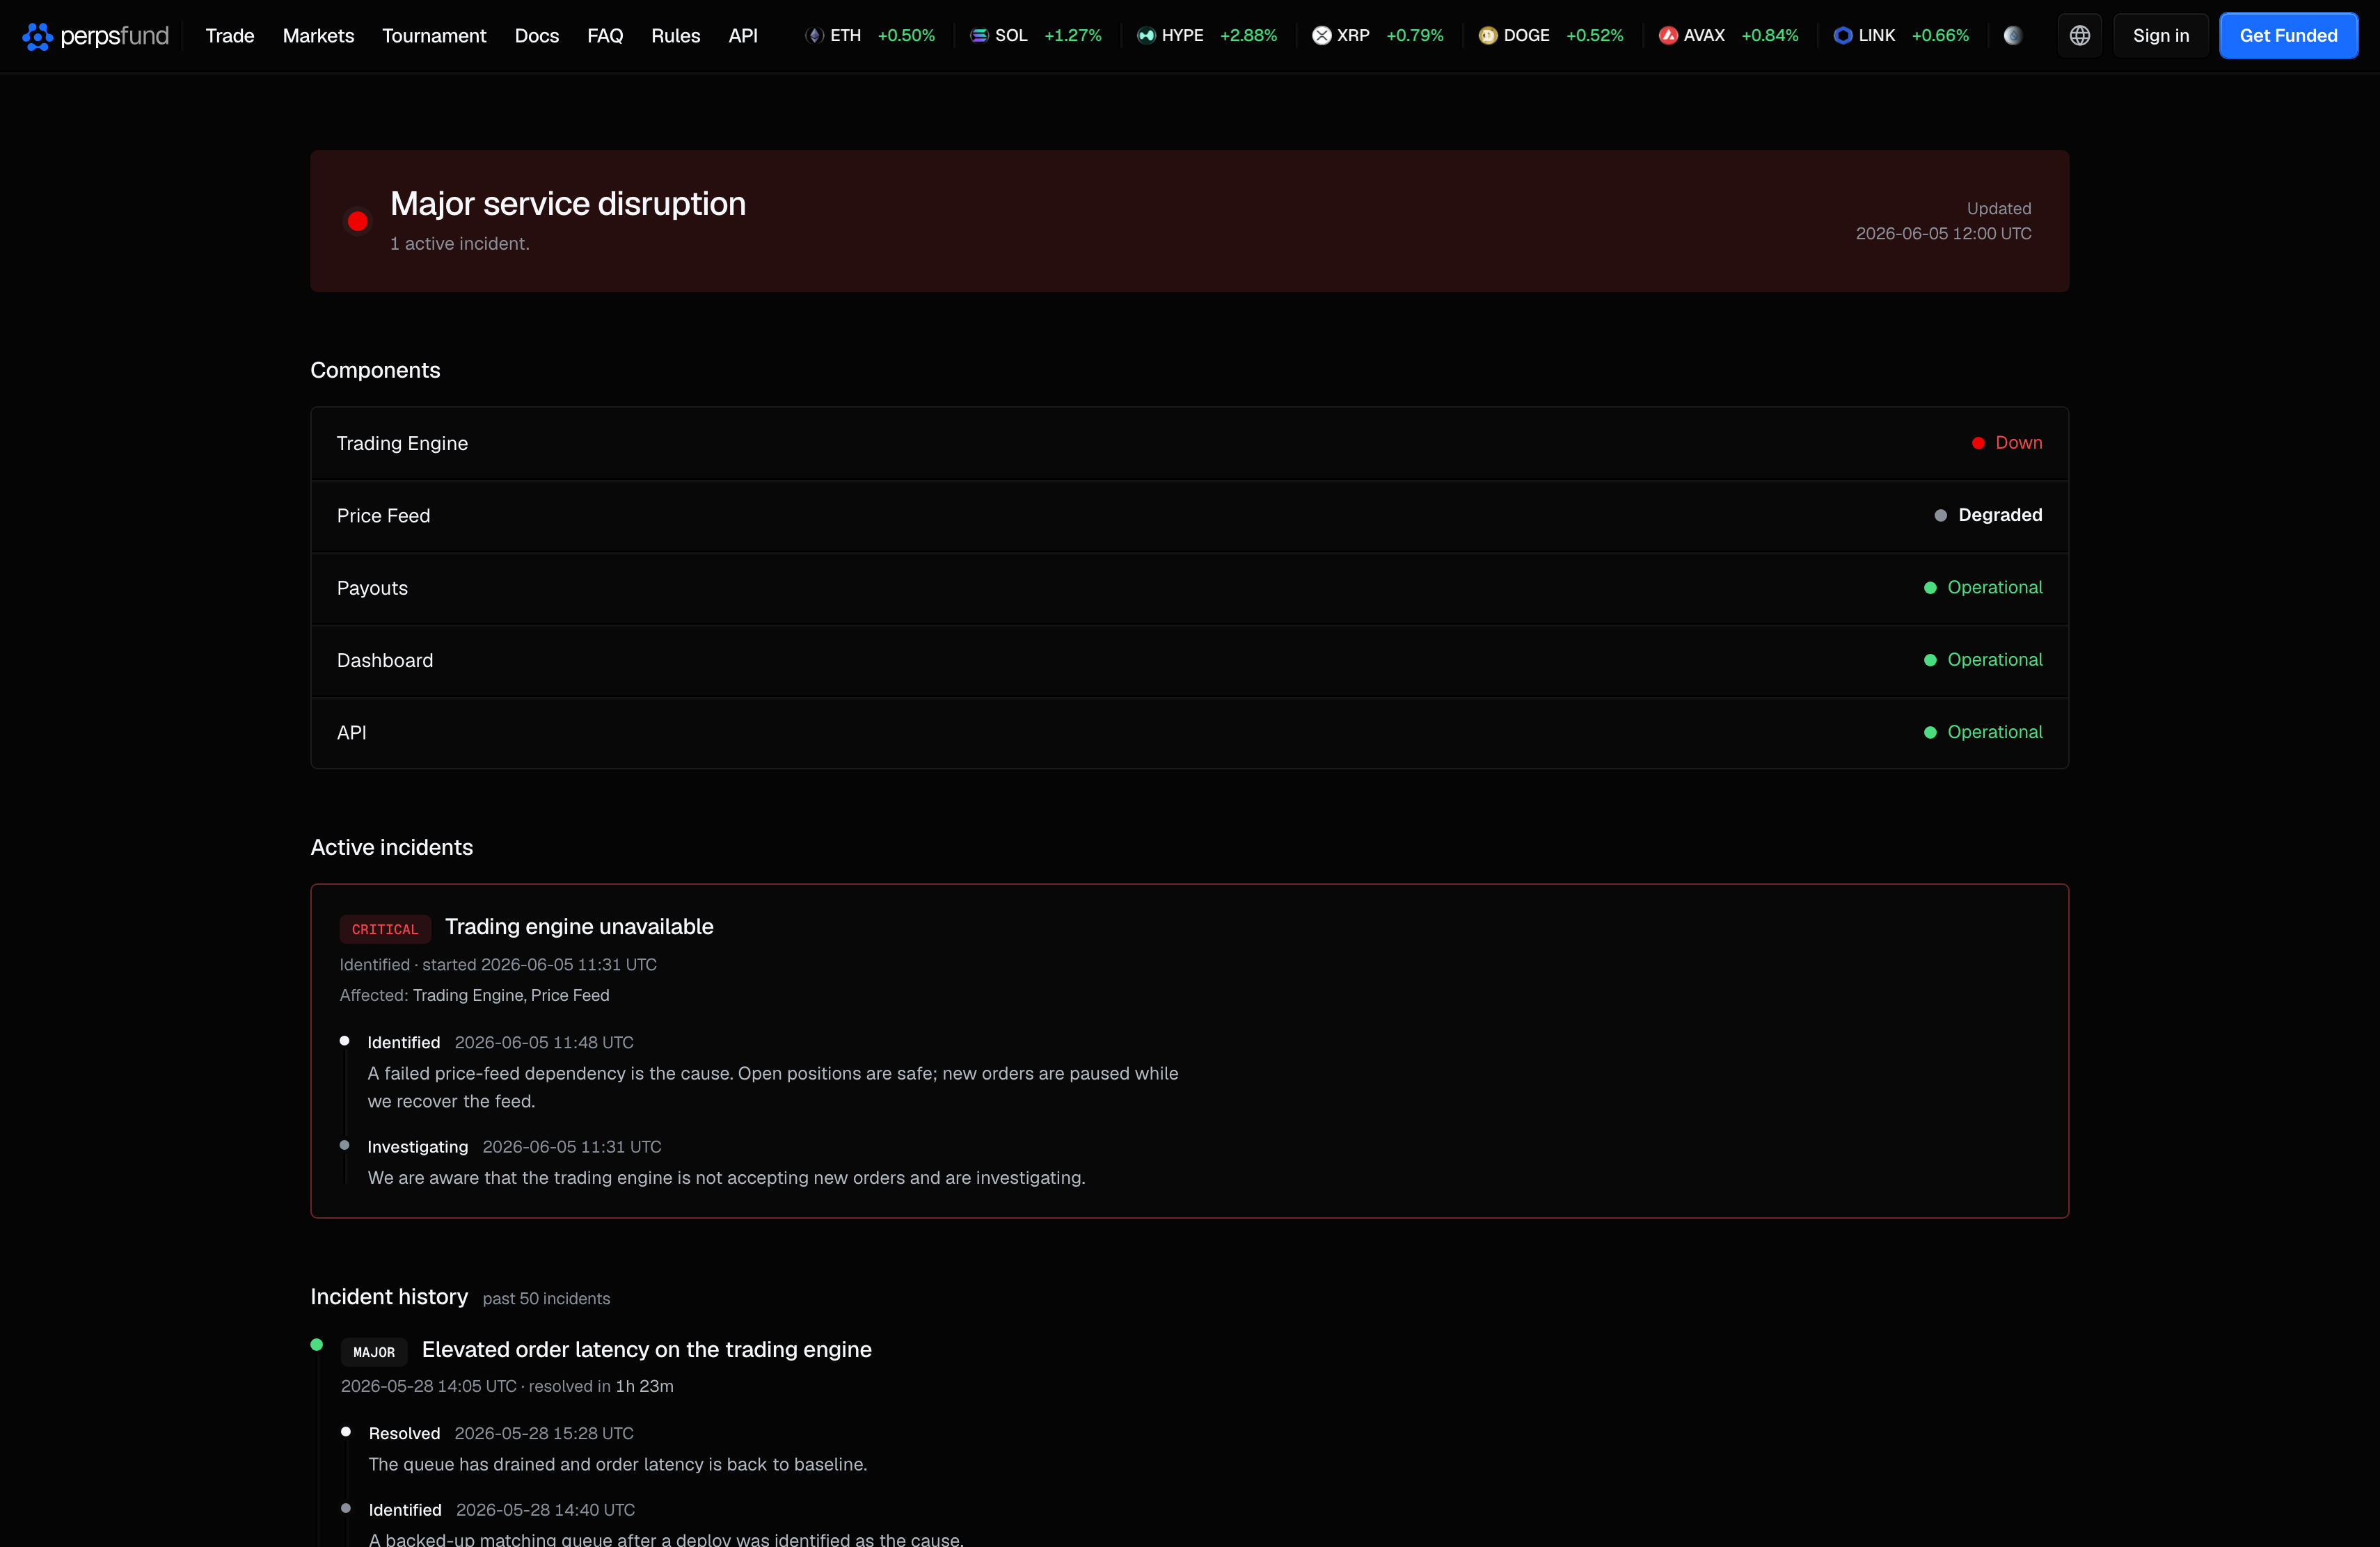Open the API nav item

pyautogui.click(x=743, y=36)
